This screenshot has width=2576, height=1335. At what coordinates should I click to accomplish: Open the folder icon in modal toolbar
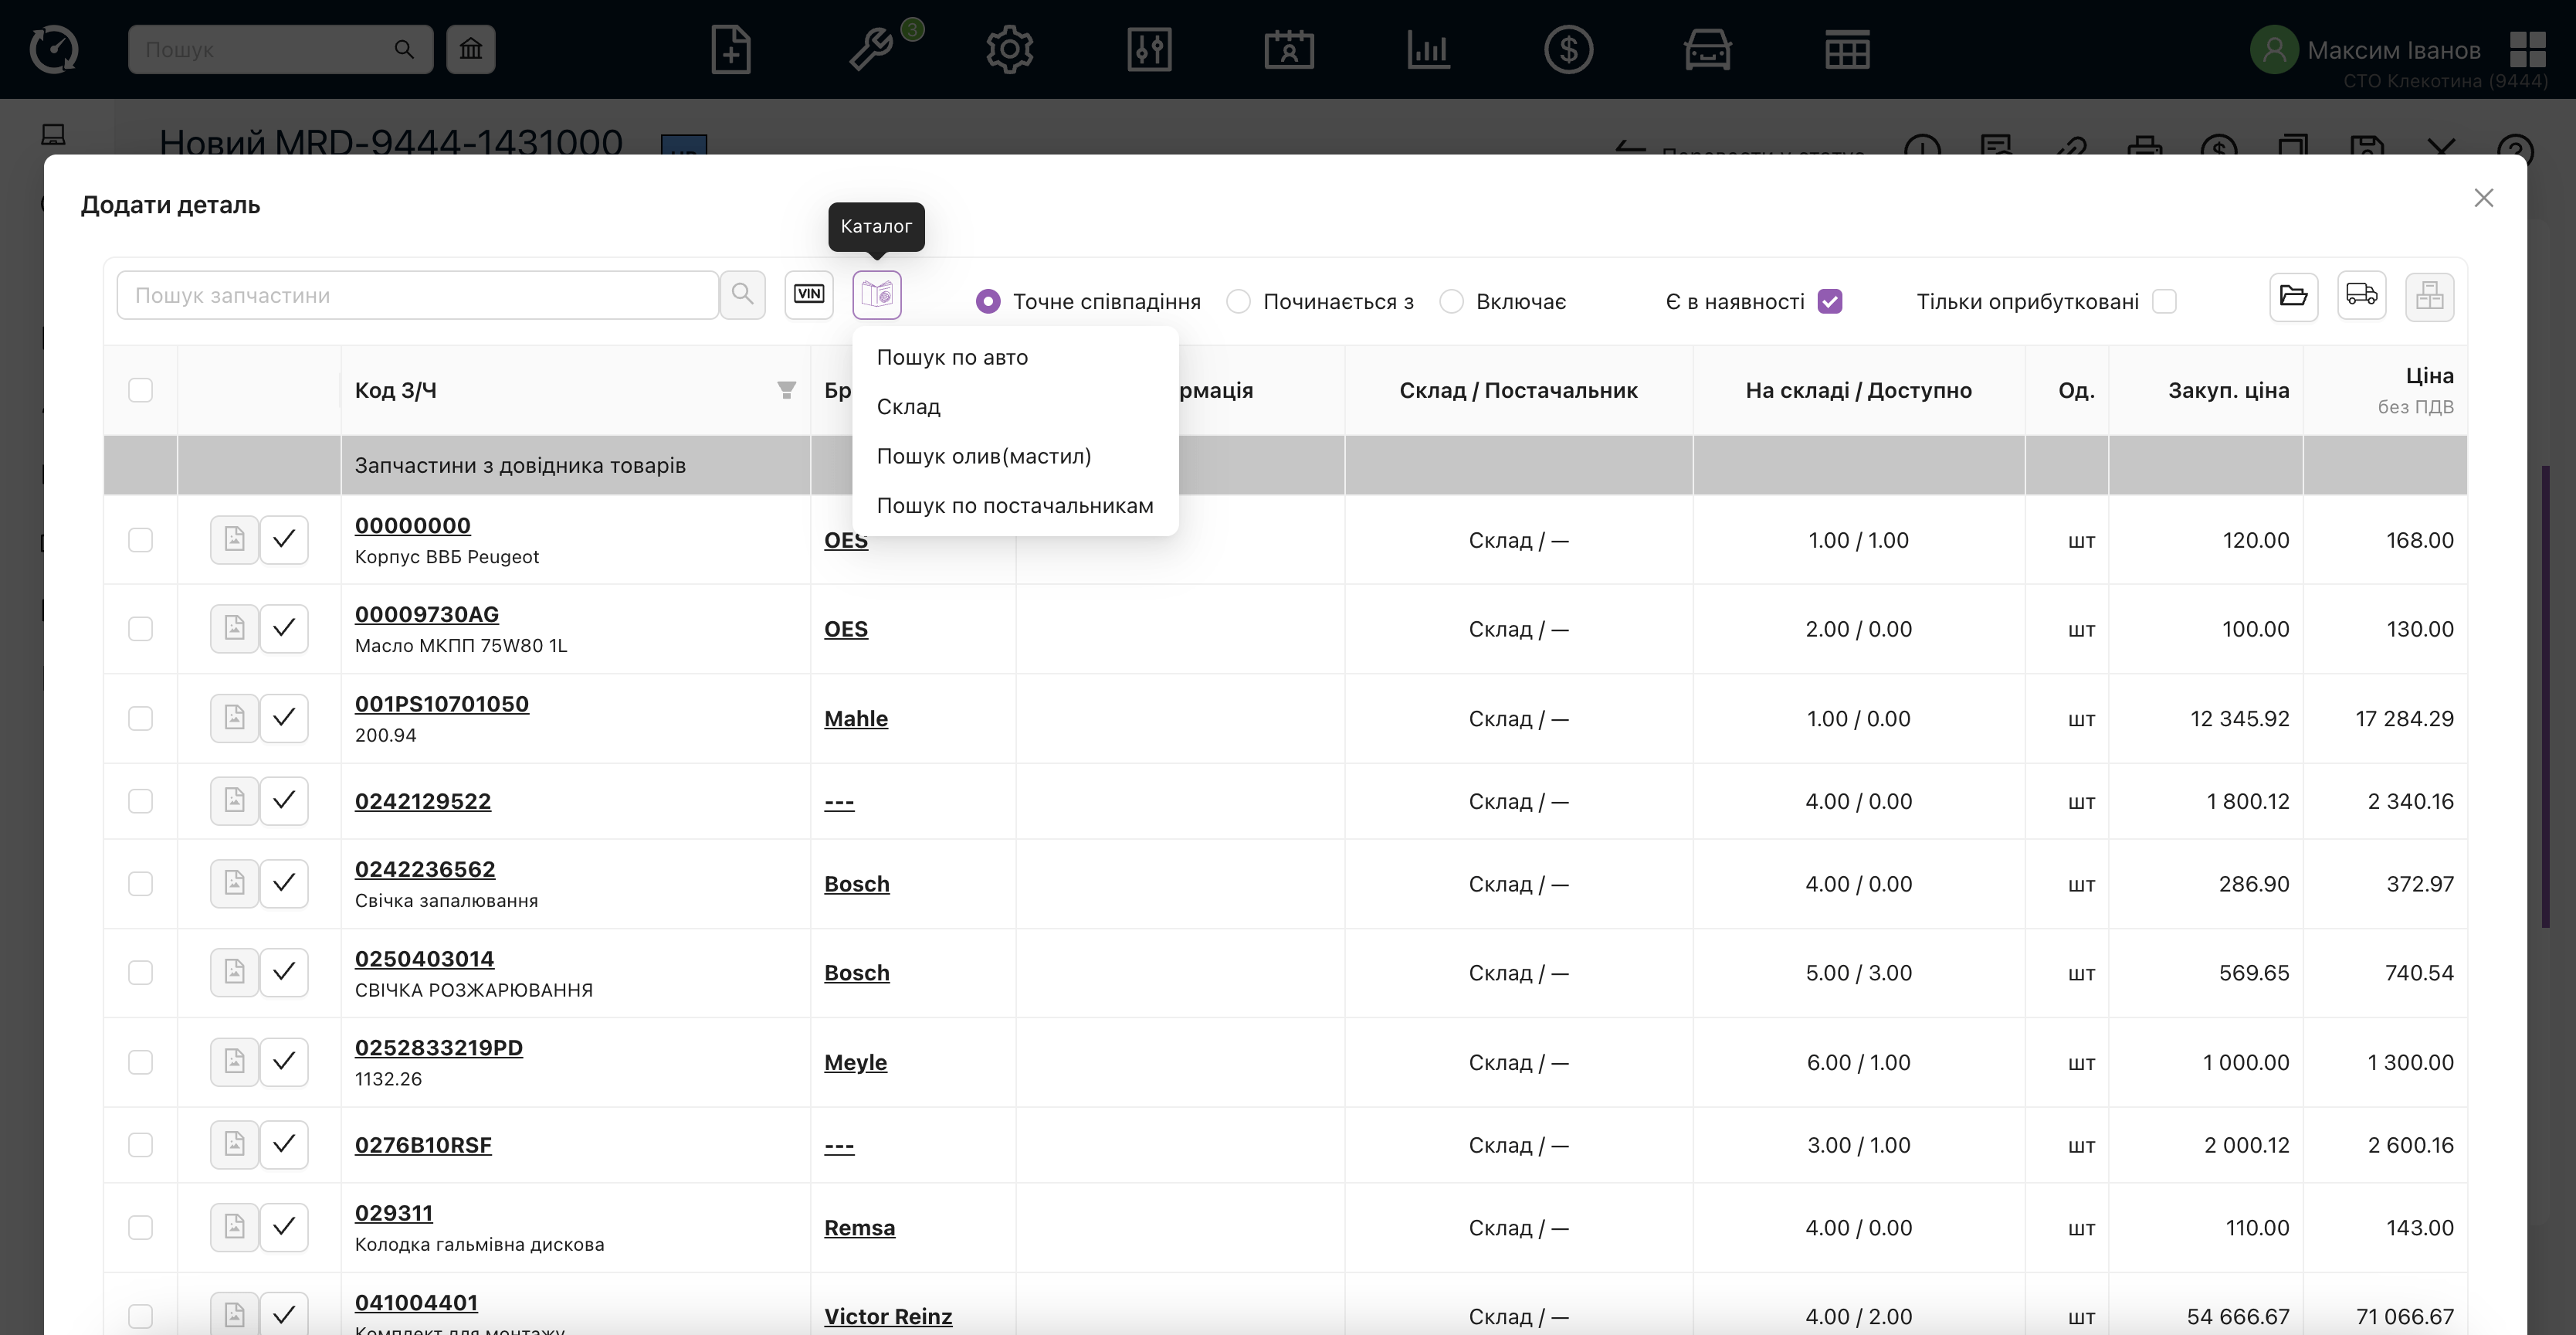(x=2293, y=296)
